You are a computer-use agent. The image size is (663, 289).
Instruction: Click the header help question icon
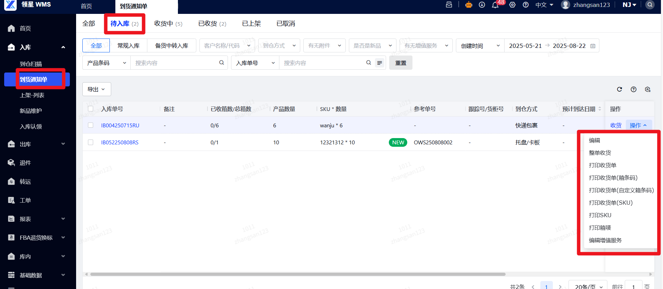526,5
